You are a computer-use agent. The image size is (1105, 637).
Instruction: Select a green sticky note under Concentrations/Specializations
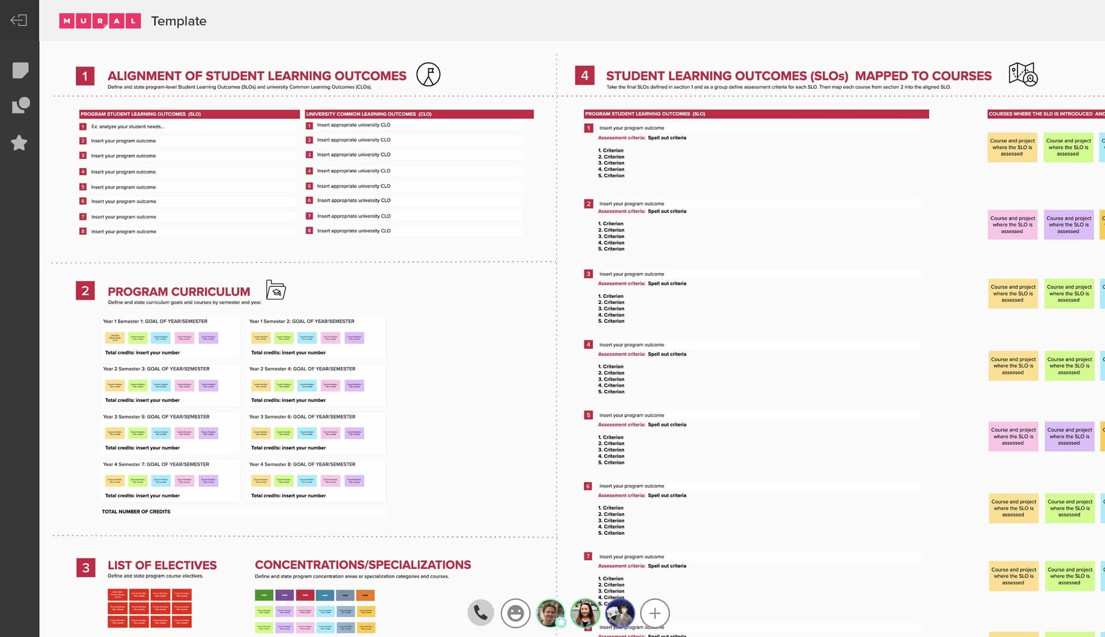pos(264,595)
